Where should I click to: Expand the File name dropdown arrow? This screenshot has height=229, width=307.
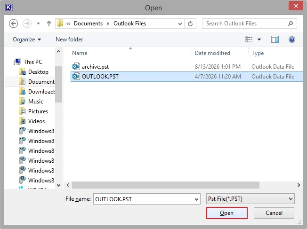click(x=196, y=199)
